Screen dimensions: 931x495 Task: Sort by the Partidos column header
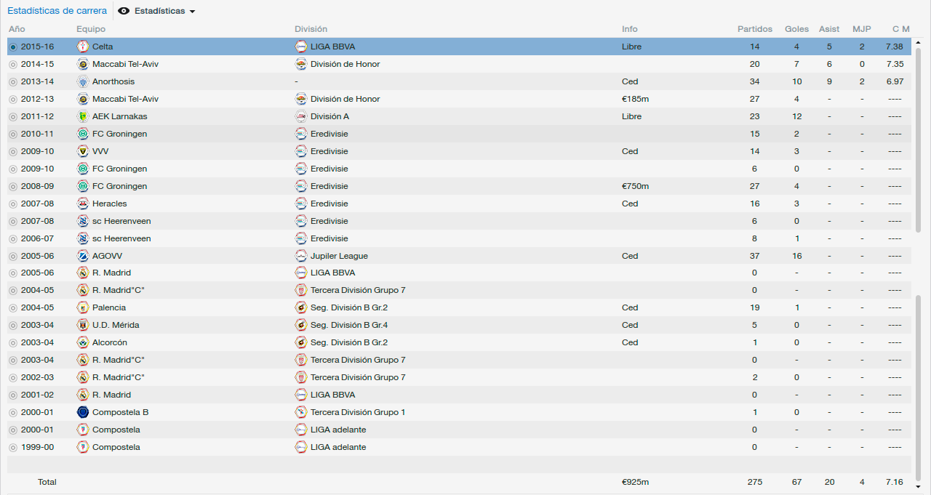755,29
